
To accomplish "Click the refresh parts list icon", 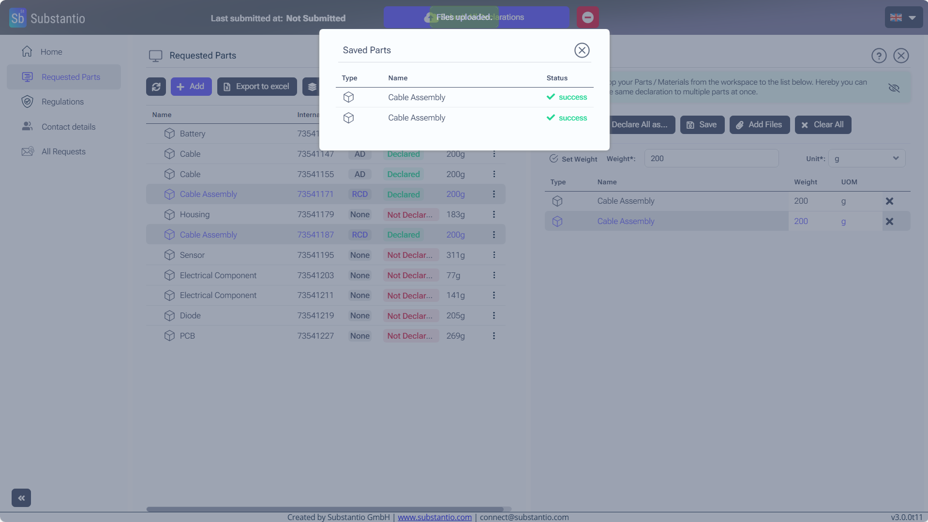I will (x=156, y=87).
